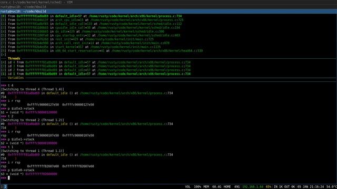Image resolution: width=337 pixels, height=189 pixels.
Task: Click the [+] marker below the stack frames
Action: [4, 55]
